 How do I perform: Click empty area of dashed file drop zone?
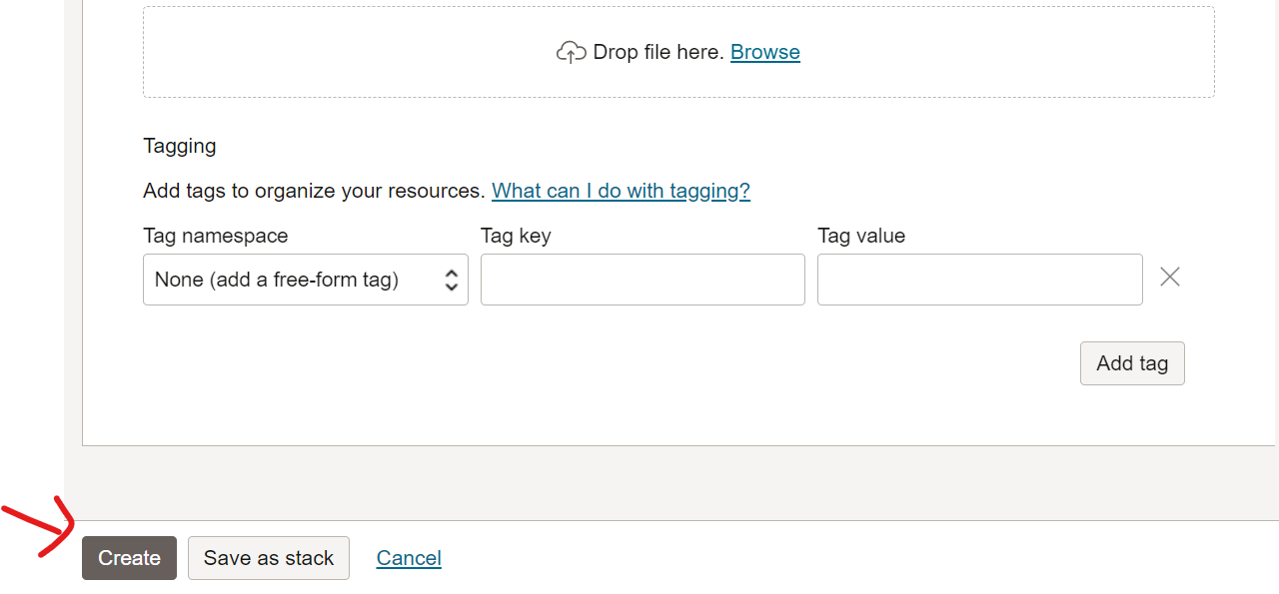[350, 52]
